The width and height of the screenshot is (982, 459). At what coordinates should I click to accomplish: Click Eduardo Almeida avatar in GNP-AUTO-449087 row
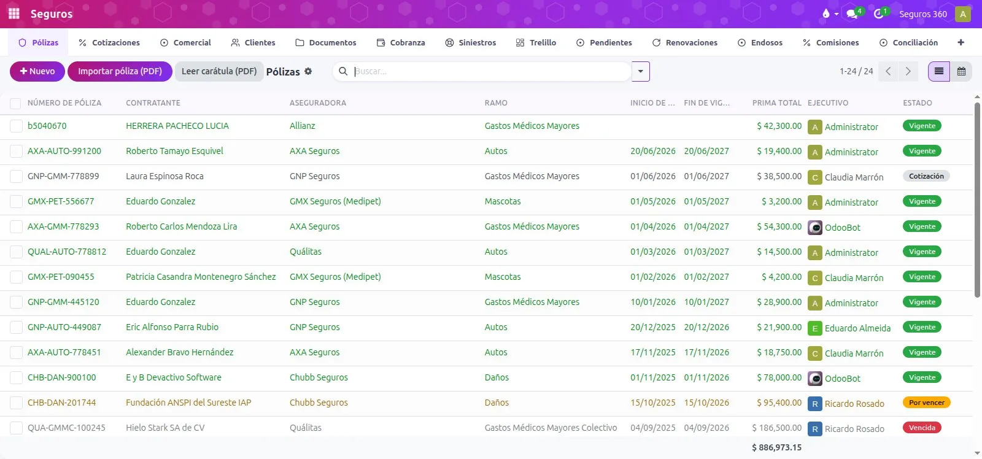point(815,328)
